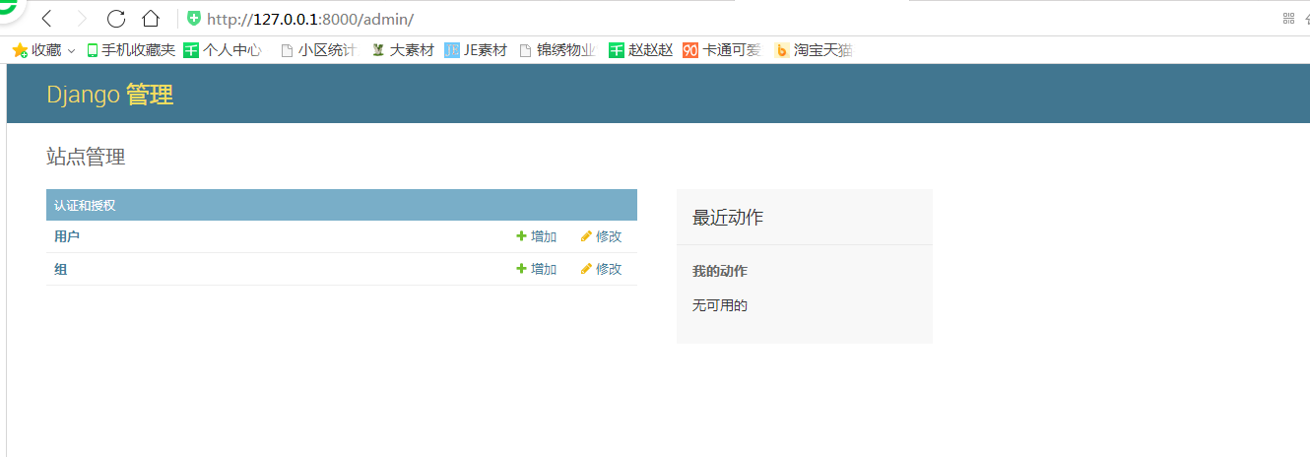Click the 我的动作 subheading

pyautogui.click(x=720, y=271)
